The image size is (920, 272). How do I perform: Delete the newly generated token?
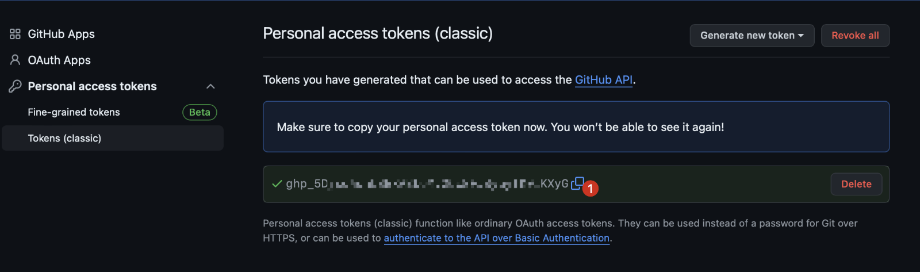tap(856, 184)
